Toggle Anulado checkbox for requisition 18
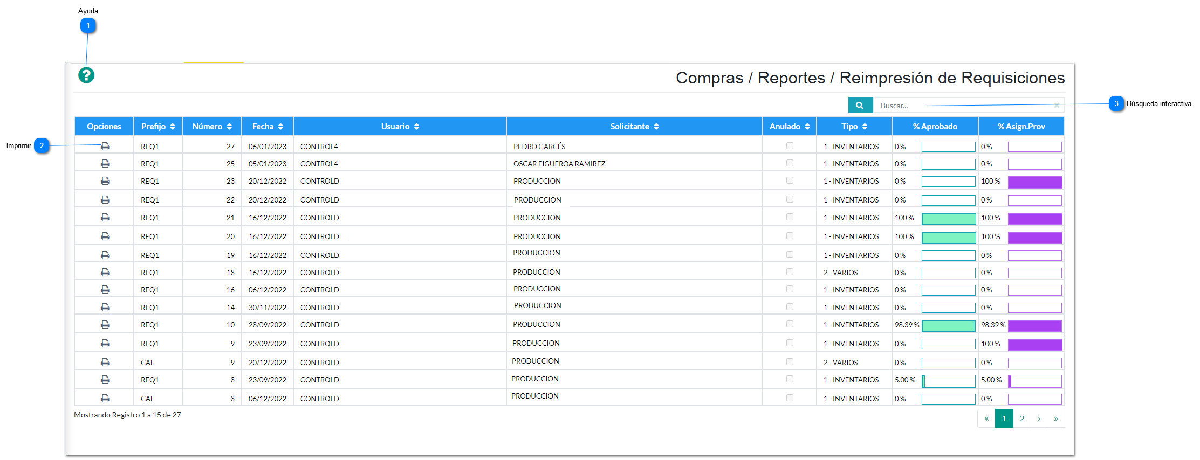Screen dimensions: 1200x460 point(790,272)
